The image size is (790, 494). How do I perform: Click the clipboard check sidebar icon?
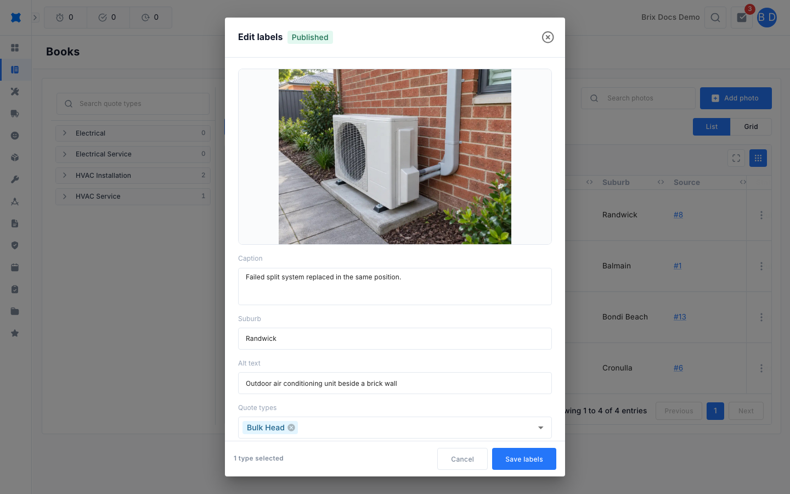15,289
